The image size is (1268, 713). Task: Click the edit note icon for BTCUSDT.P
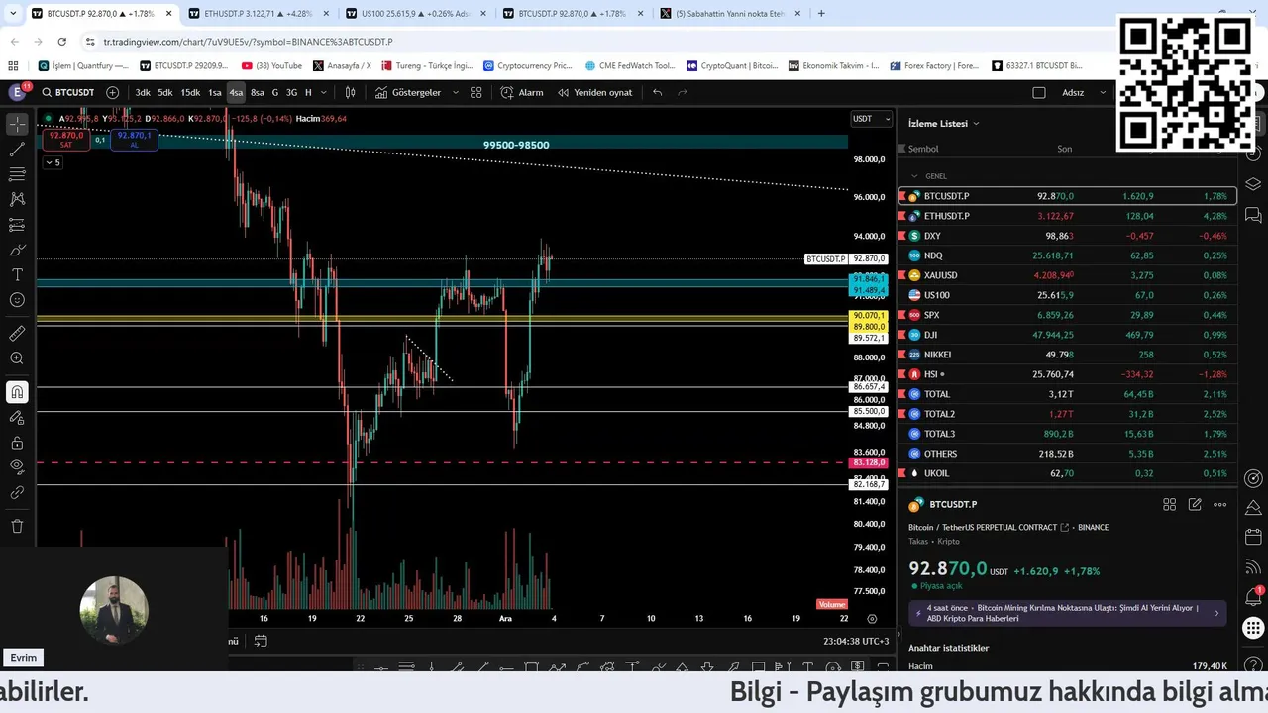(x=1195, y=504)
